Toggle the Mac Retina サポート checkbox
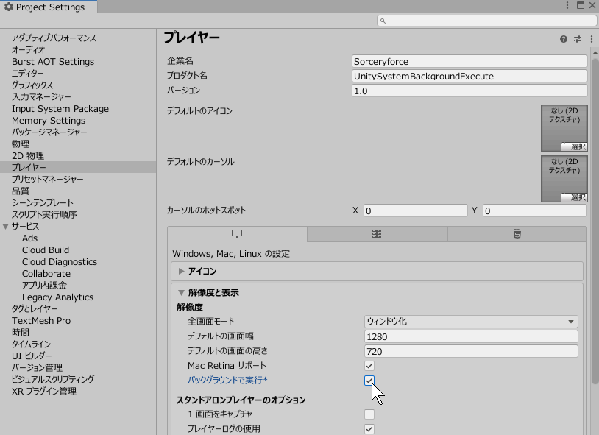 pyautogui.click(x=369, y=366)
